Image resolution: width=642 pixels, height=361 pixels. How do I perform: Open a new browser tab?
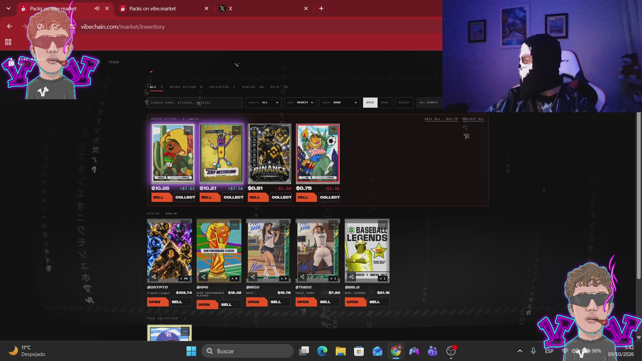point(321,8)
